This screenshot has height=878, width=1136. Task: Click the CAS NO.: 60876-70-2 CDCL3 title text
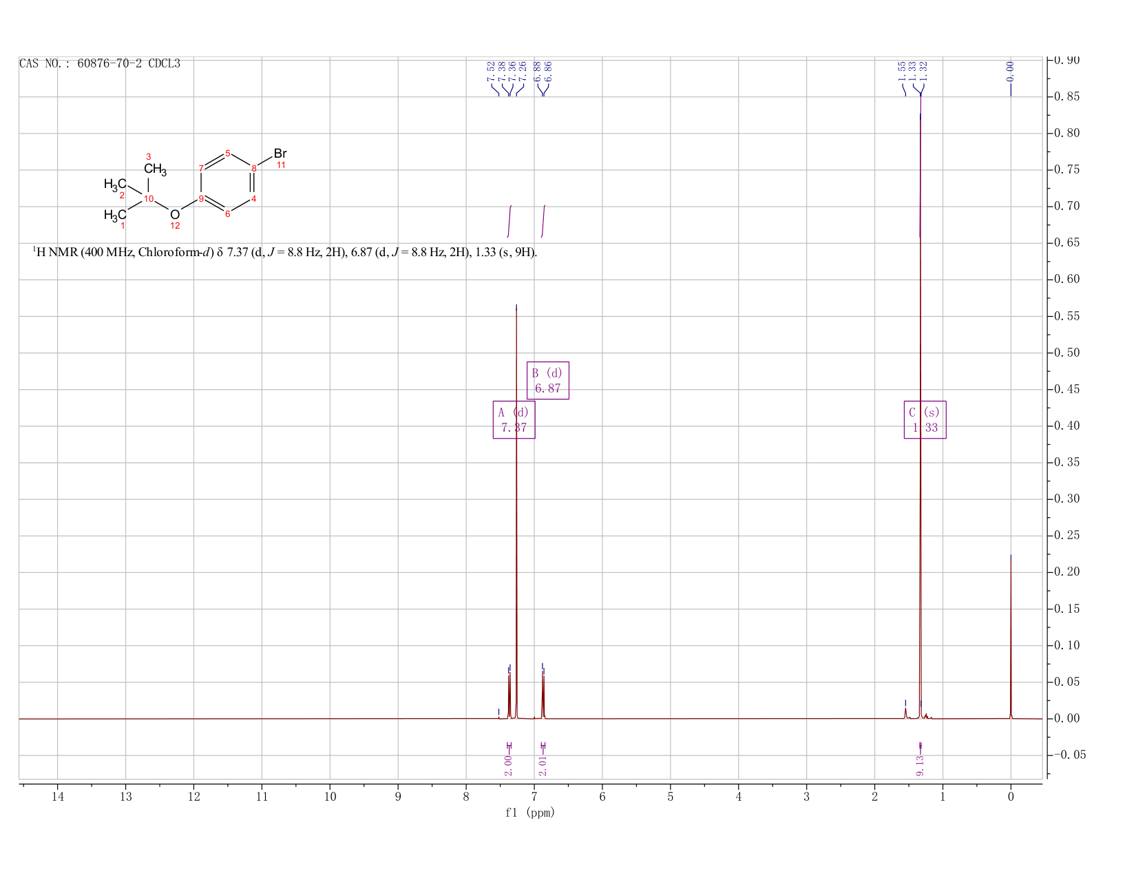click(100, 63)
